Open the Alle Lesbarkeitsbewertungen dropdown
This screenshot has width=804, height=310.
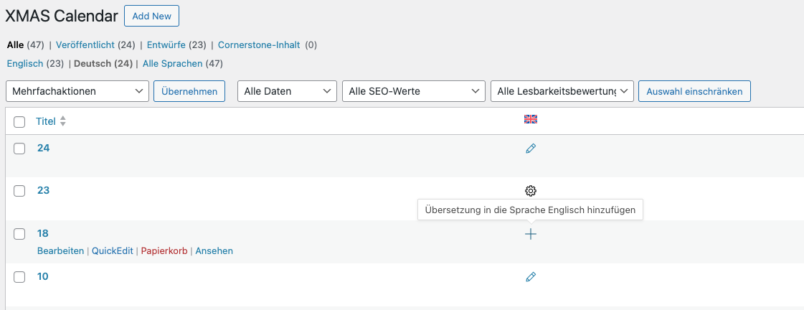[562, 91]
